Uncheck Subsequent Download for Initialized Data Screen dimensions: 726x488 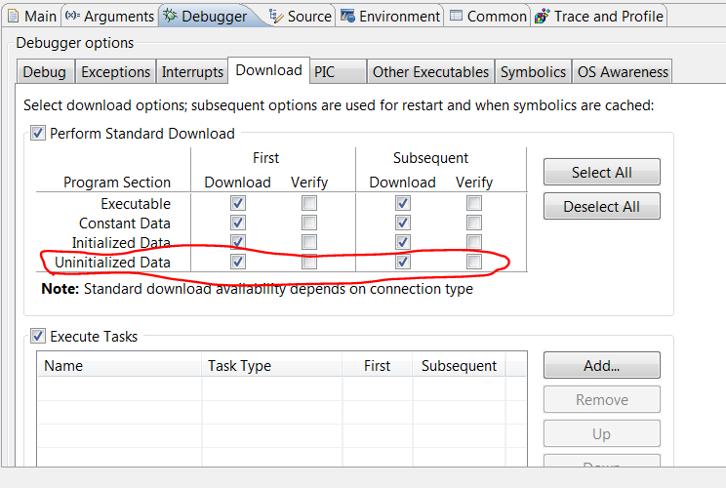click(402, 242)
